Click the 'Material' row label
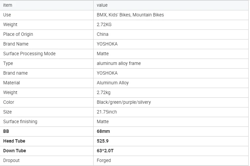250x166 pixels. [11, 83]
